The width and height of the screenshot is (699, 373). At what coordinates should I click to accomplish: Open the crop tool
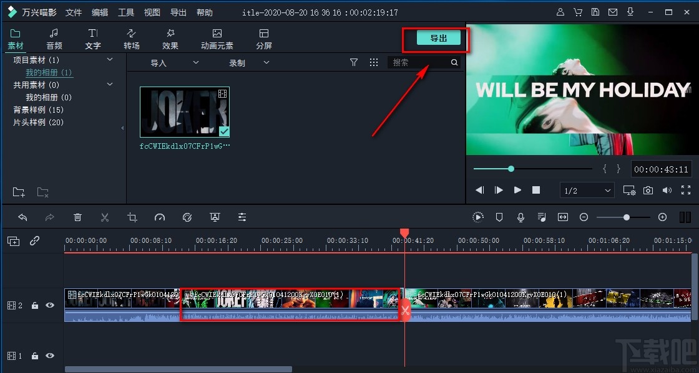(x=132, y=217)
